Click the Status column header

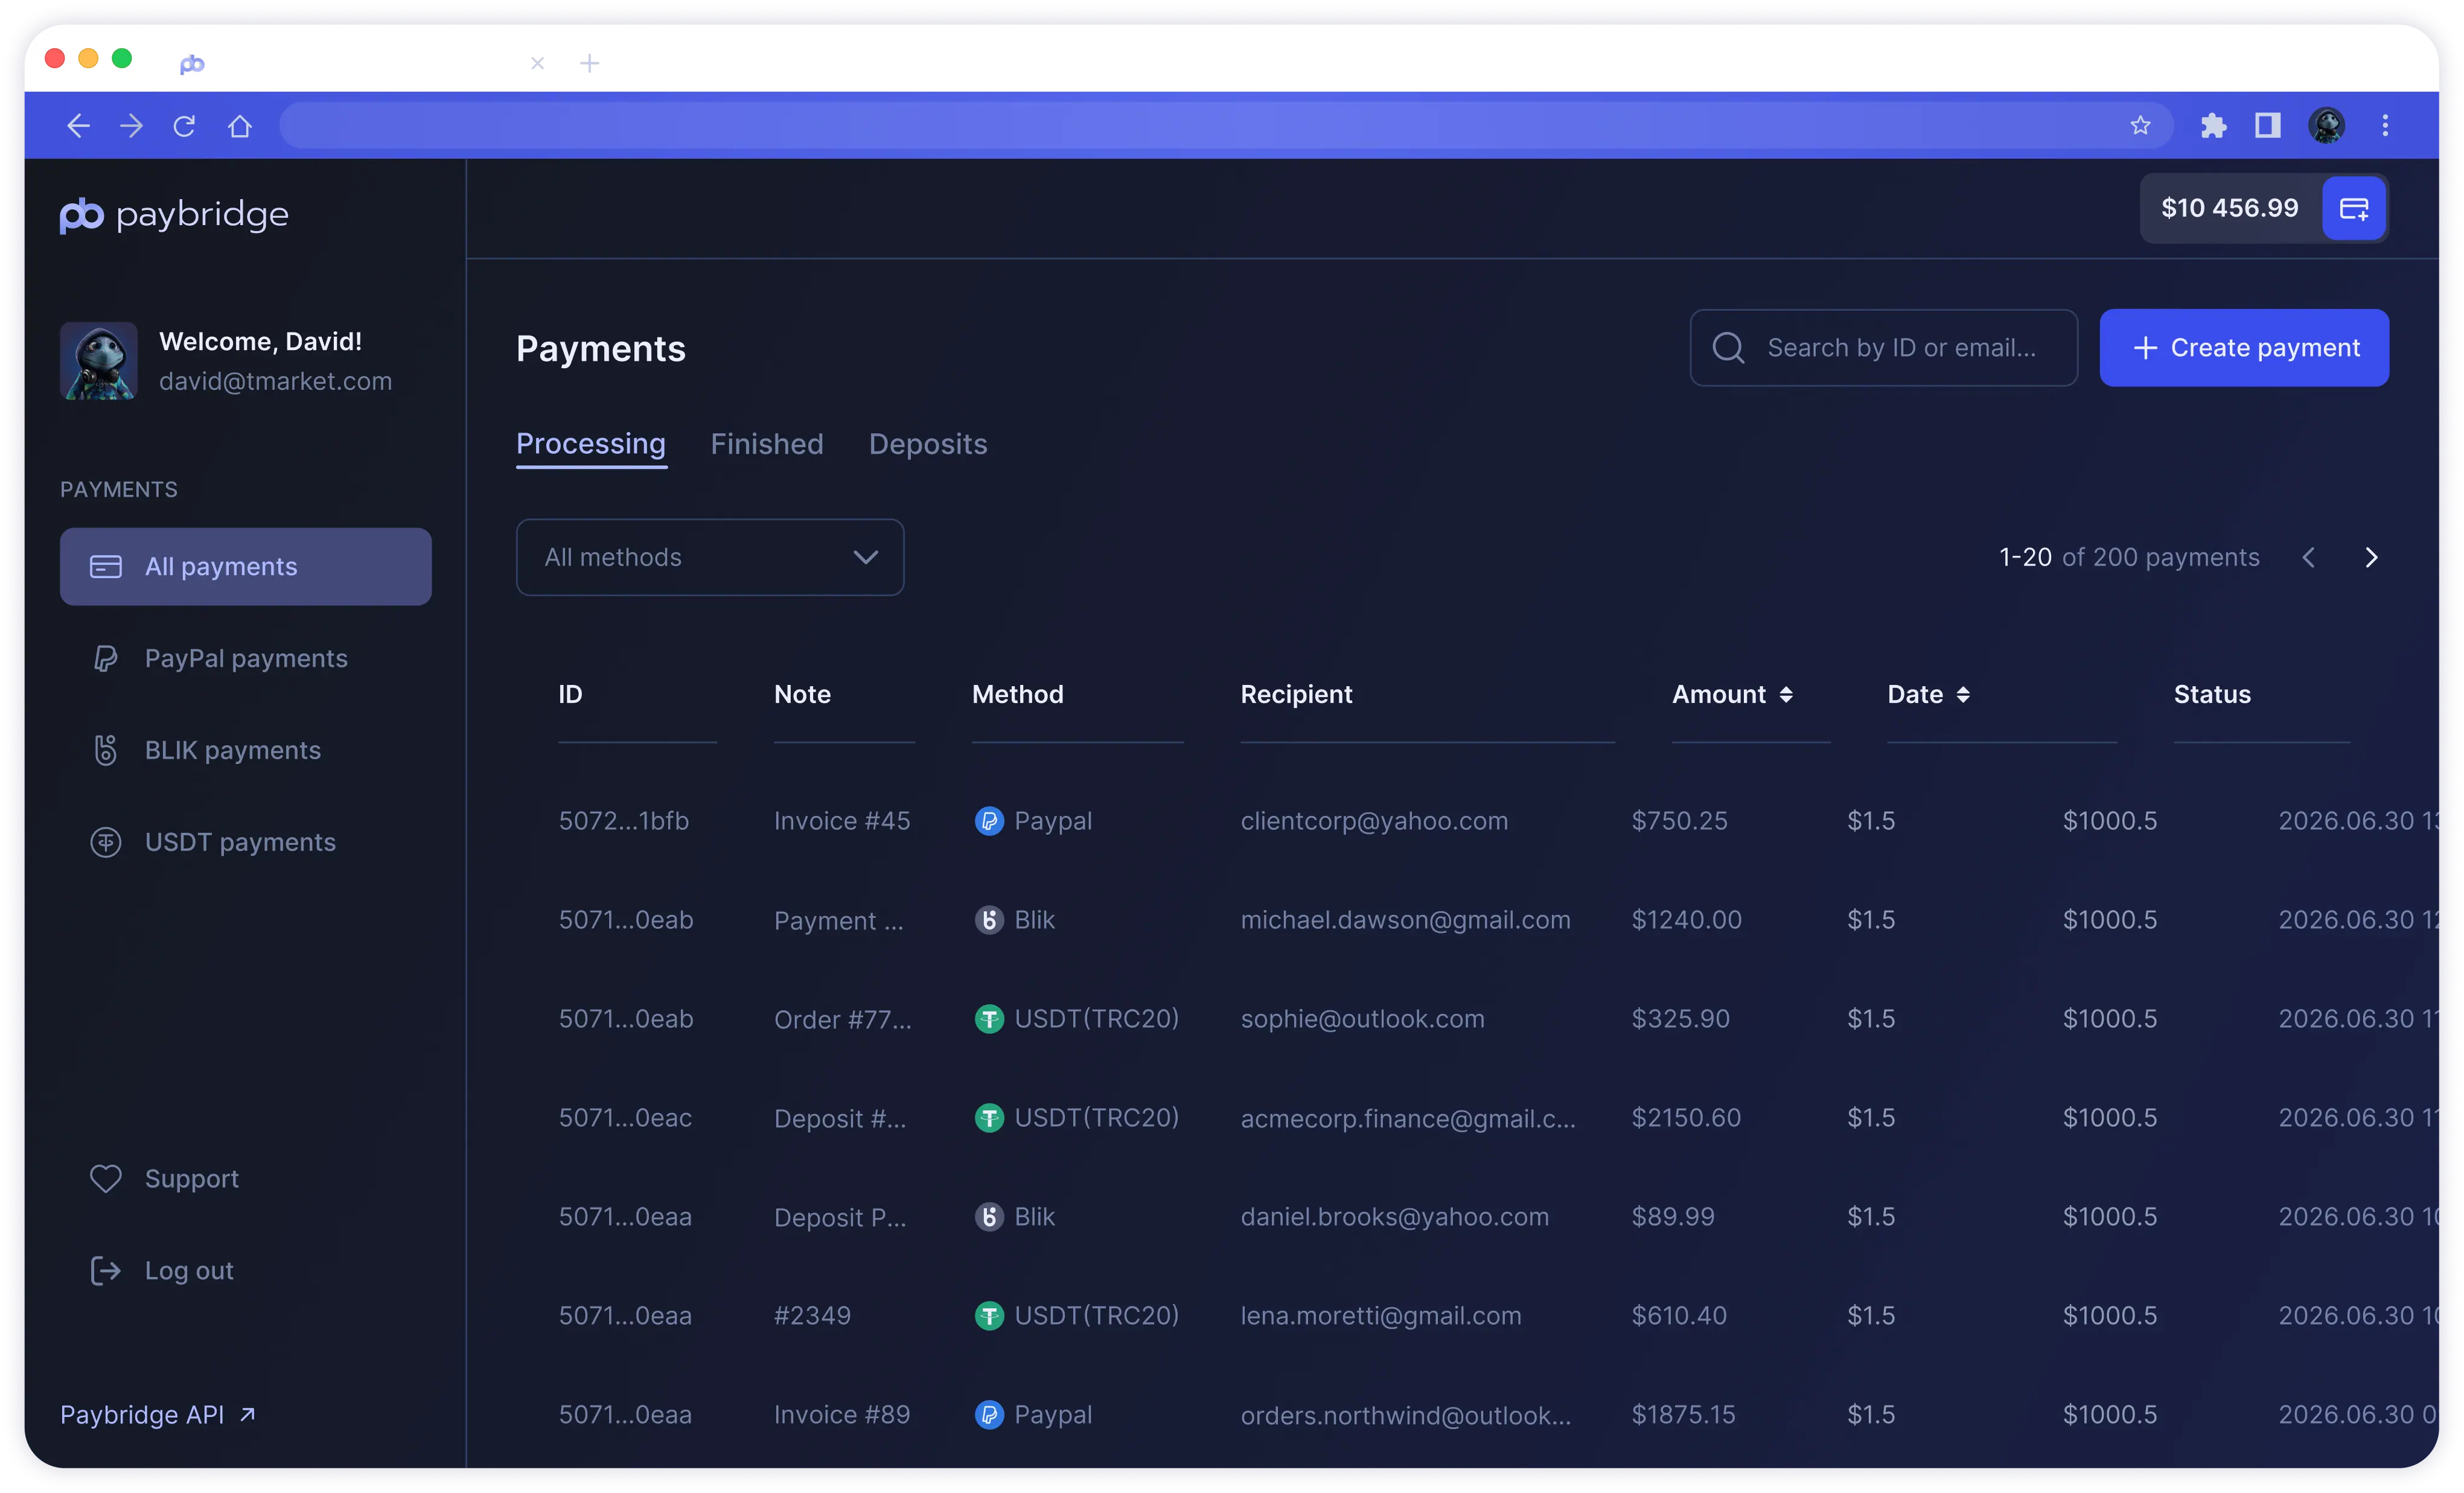[x=2212, y=694]
